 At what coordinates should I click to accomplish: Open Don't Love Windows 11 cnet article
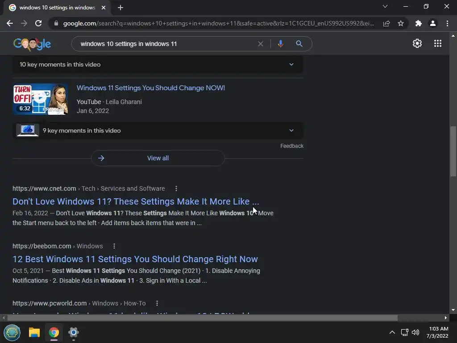pos(136,201)
